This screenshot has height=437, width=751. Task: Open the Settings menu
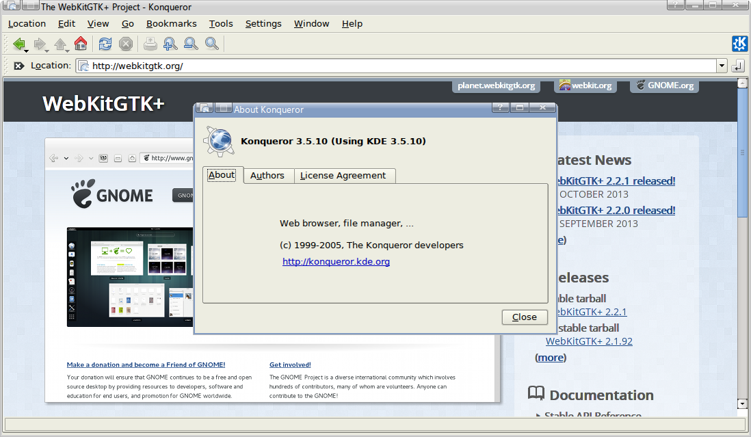(x=263, y=23)
